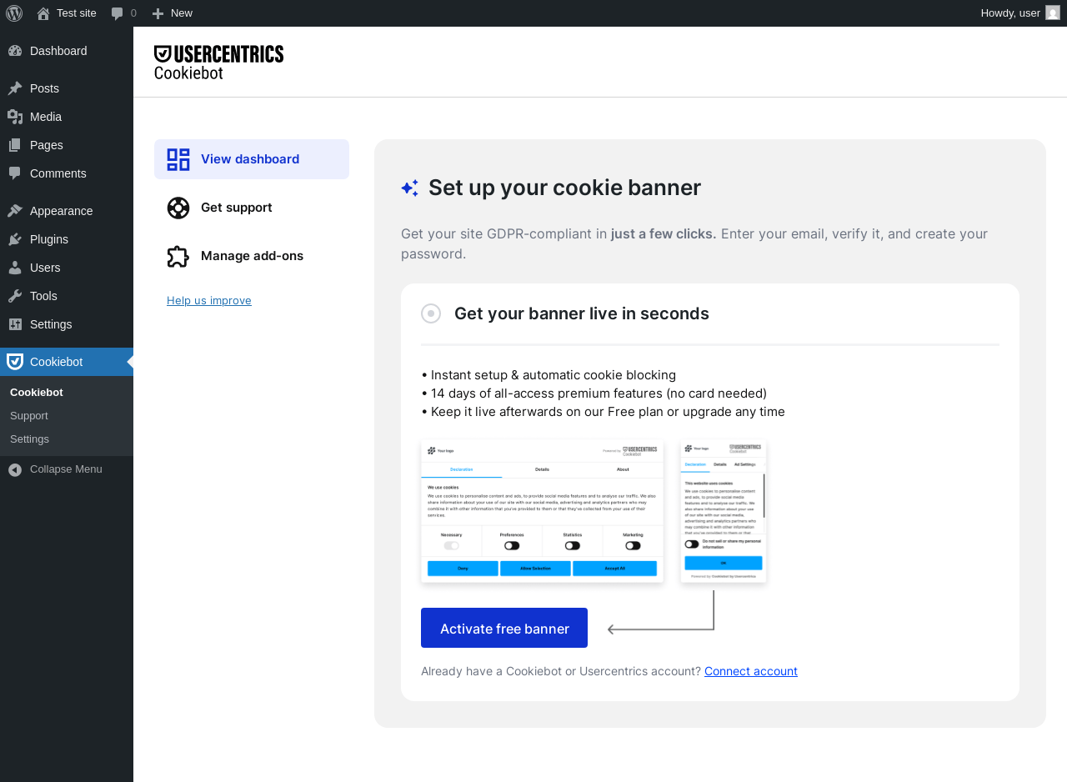Click the desktop cookie banner preview image
Screen dimensions: 1067x782
coord(543,511)
